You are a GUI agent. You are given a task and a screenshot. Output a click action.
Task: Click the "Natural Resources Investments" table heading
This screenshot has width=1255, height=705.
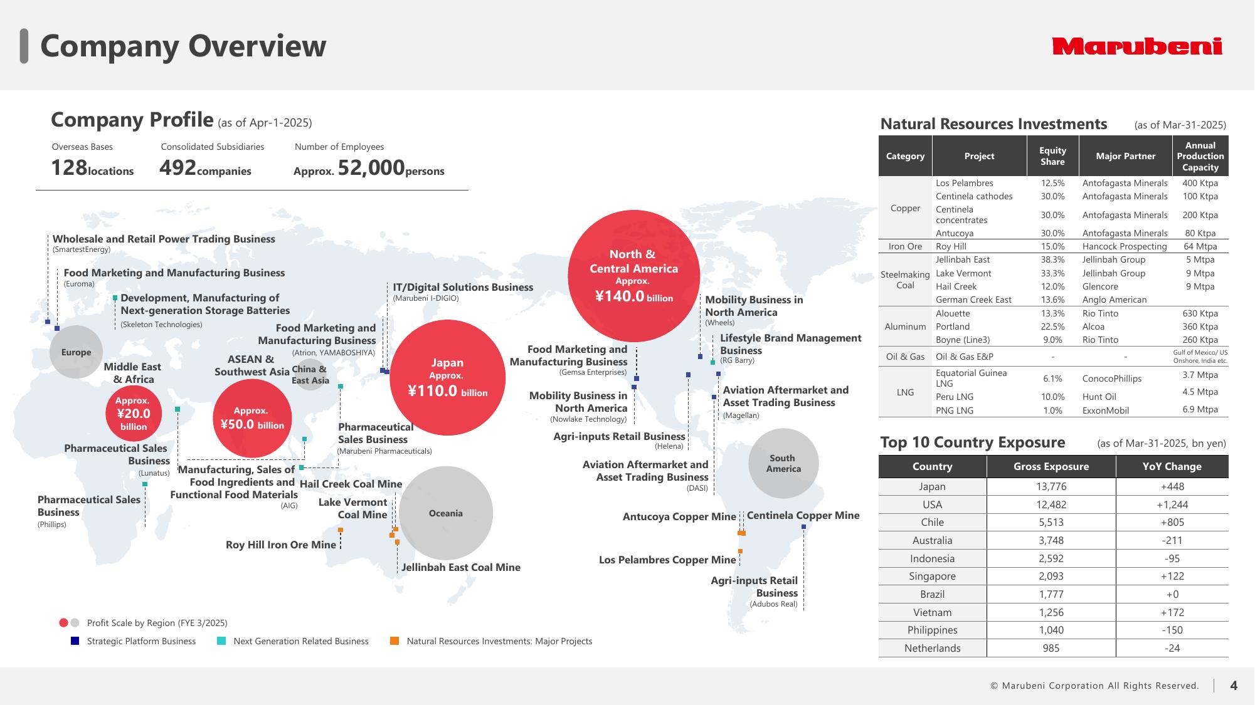pos(994,124)
